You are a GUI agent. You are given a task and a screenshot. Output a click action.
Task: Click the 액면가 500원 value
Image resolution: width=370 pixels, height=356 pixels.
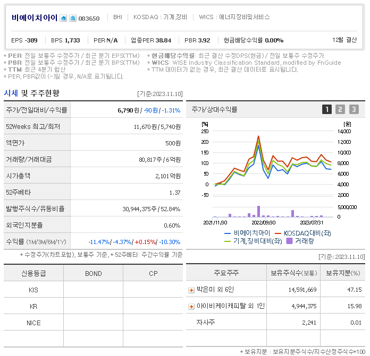click(173, 143)
